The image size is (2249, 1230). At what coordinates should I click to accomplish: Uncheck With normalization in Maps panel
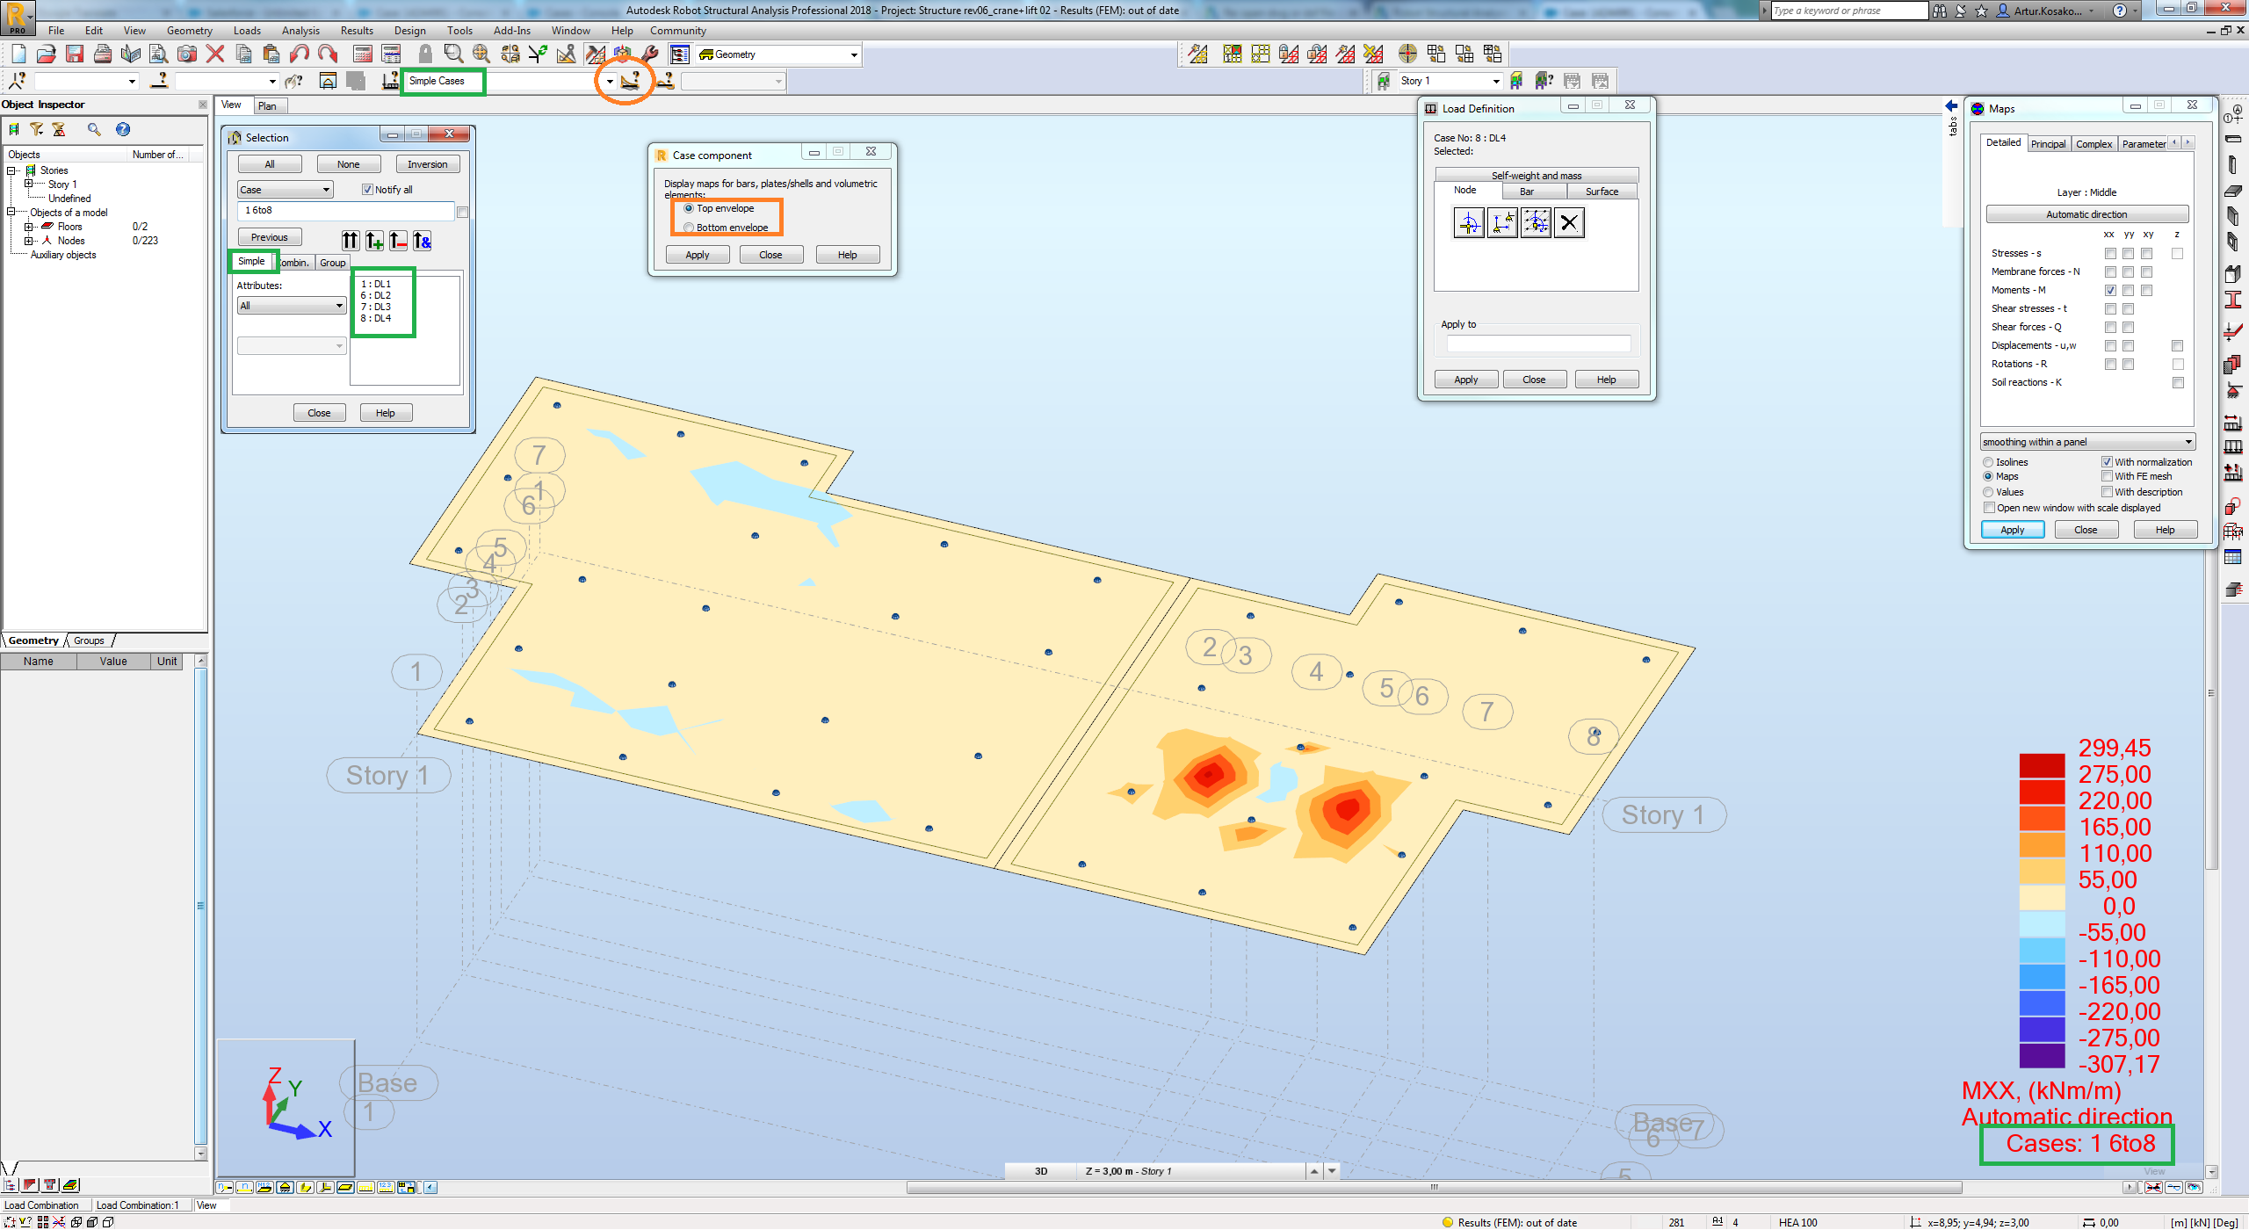[2108, 461]
